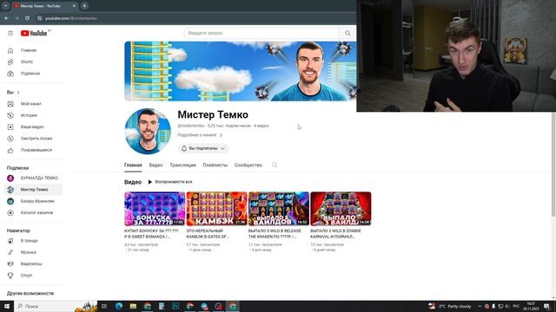Click the search magnifier button
This screenshot has width=556, height=312.
[347, 33]
